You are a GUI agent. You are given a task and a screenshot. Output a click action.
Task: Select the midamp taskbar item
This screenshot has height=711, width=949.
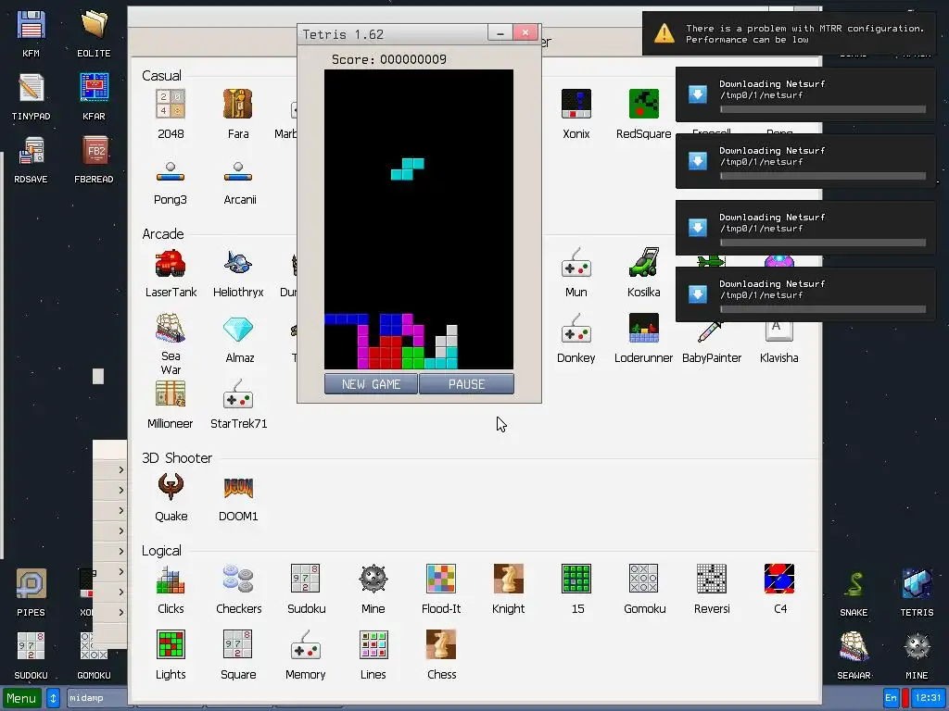point(96,698)
